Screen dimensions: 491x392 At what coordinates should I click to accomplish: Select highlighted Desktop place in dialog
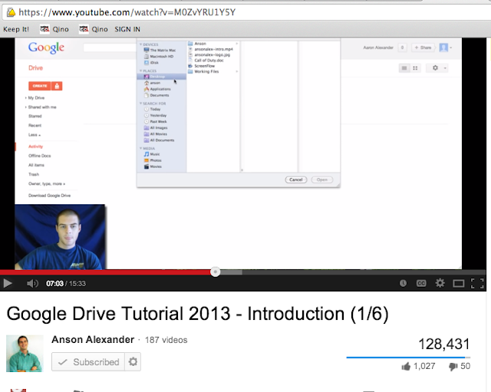162,77
